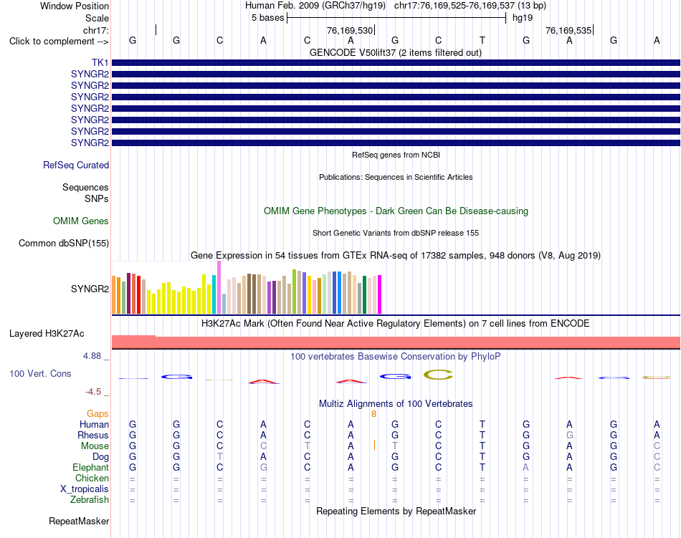Click the 4.88 PhyloP upper scale value
681x538 pixels.
92,356
